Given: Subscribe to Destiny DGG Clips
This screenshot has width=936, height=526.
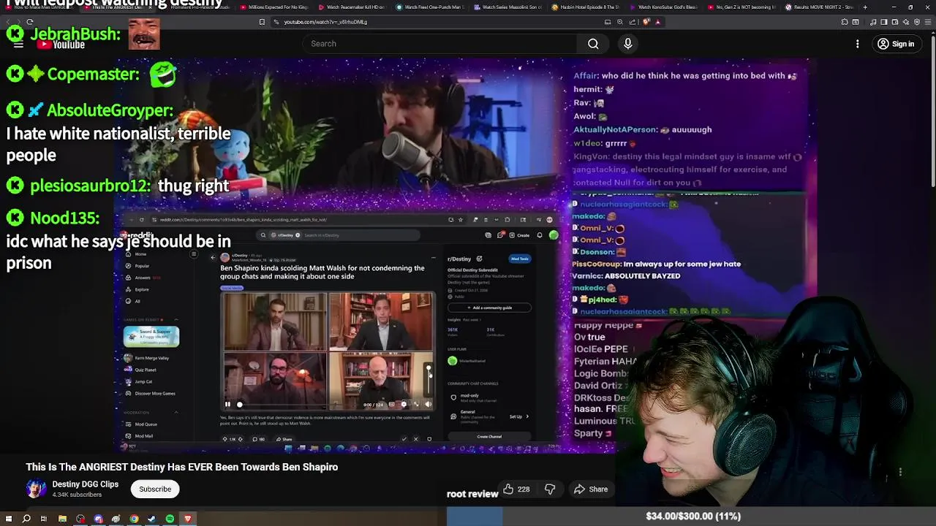Looking at the screenshot, I should (155, 489).
